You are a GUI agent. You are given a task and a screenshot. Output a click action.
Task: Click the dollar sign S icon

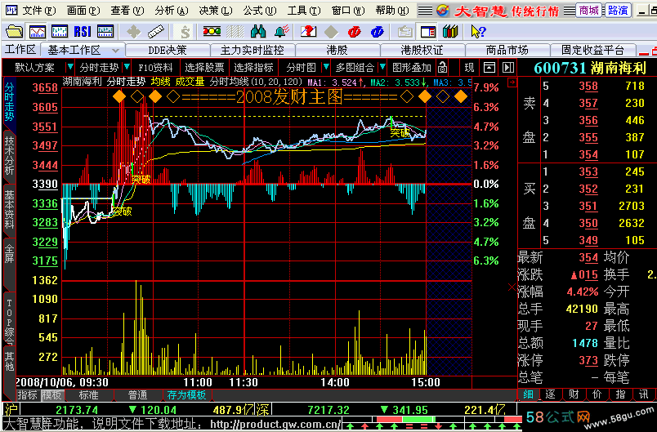coord(185,32)
